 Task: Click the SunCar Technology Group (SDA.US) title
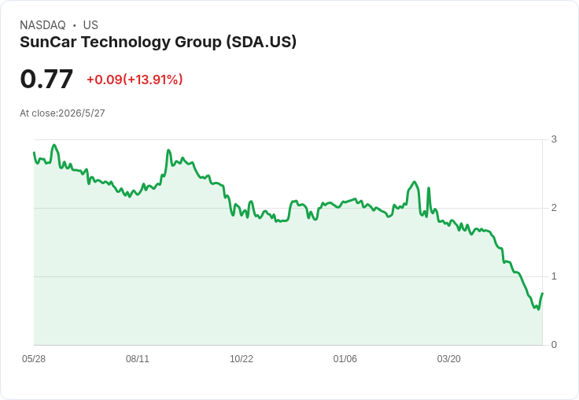click(x=158, y=43)
